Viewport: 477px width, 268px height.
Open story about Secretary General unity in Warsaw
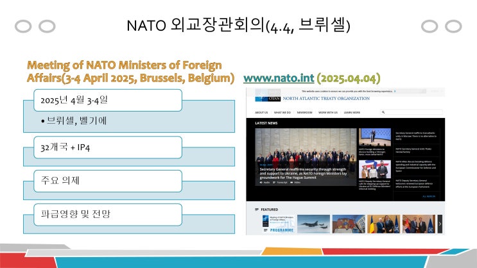coord(416,136)
